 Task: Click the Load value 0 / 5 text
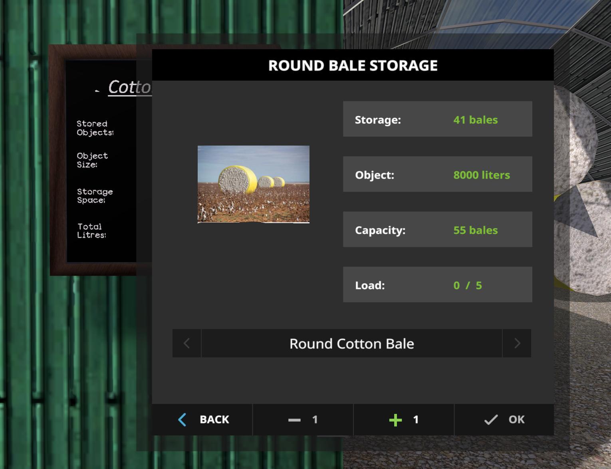[467, 285]
